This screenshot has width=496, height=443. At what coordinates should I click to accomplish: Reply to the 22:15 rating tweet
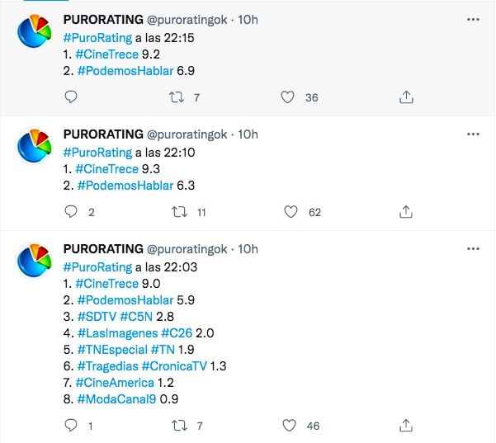pos(71,97)
